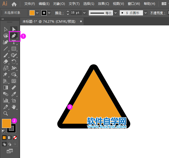Select the Warp tool
Image resolution: width=169 pixels, height=158 pixels.
point(14,68)
